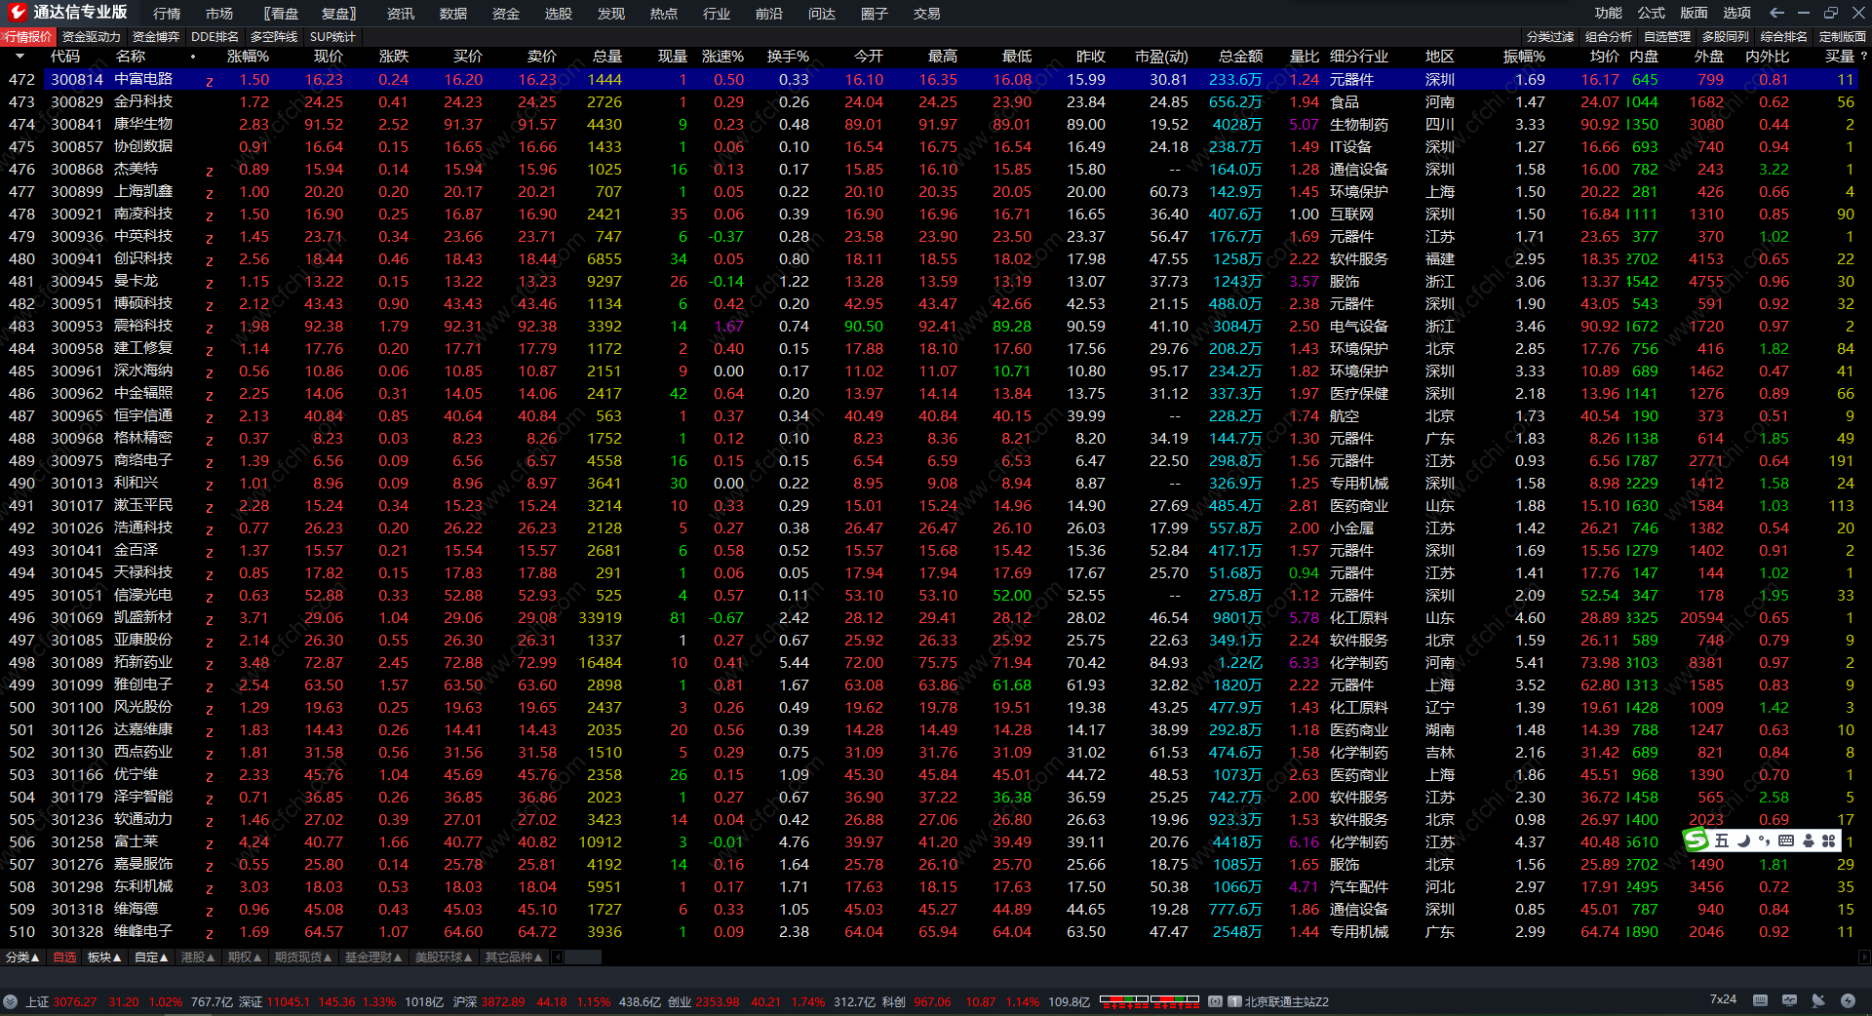
Task: Expand the 美股环球 tab menu
Action: click(444, 957)
